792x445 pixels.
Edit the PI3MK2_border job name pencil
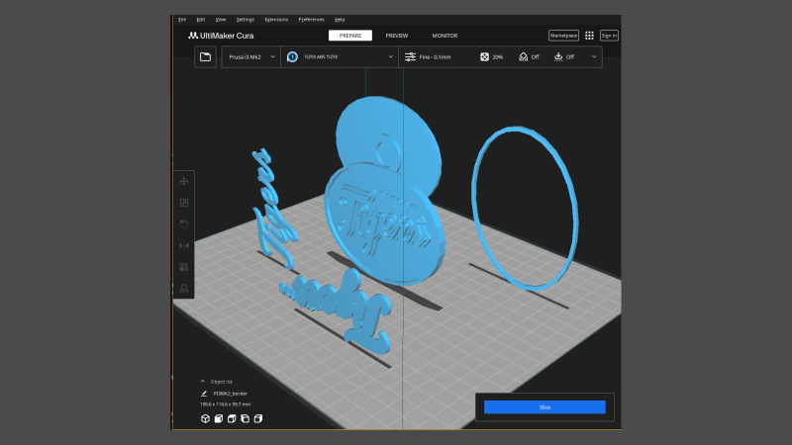point(204,394)
